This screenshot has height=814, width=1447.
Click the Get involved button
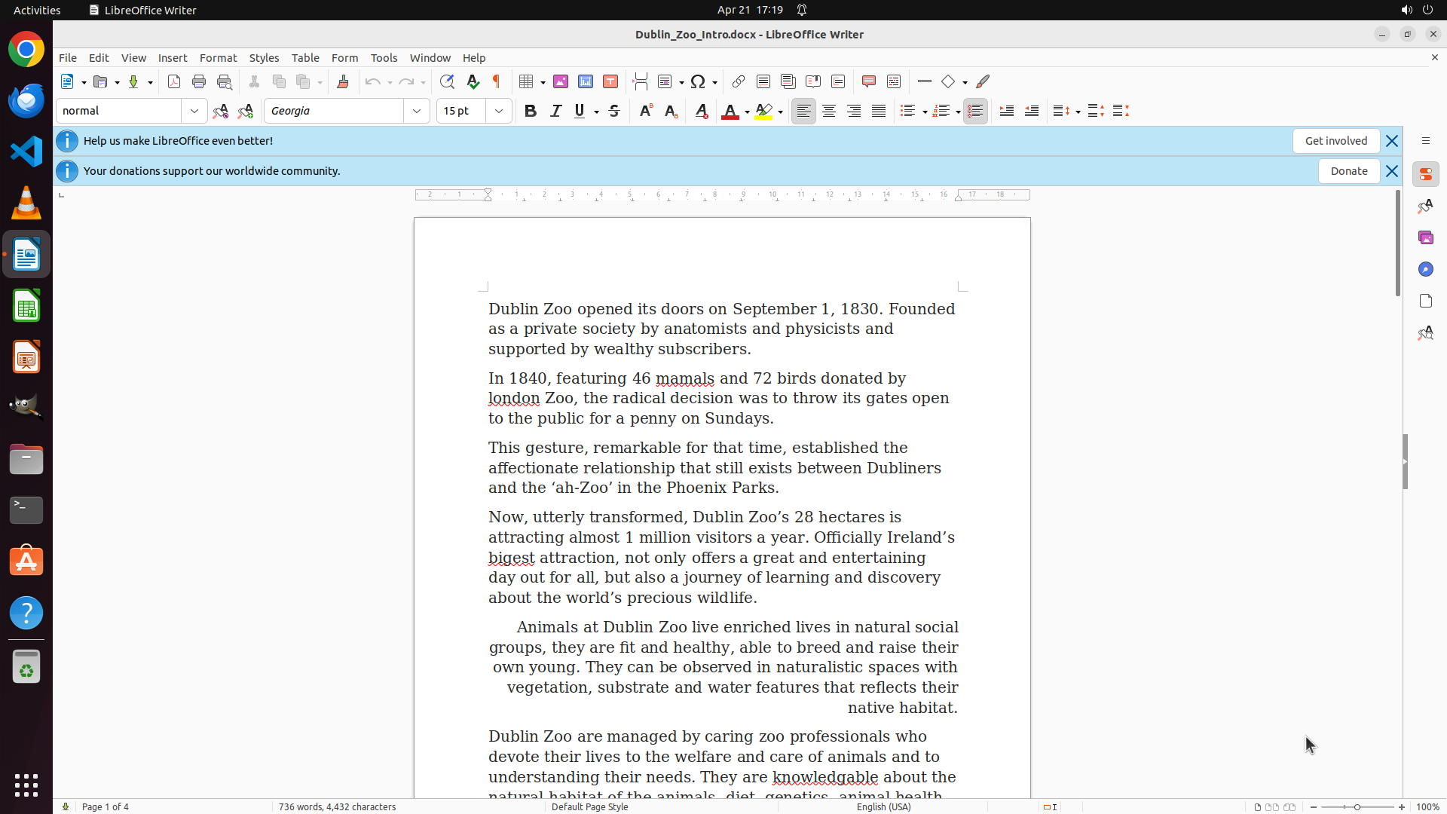(1335, 141)
